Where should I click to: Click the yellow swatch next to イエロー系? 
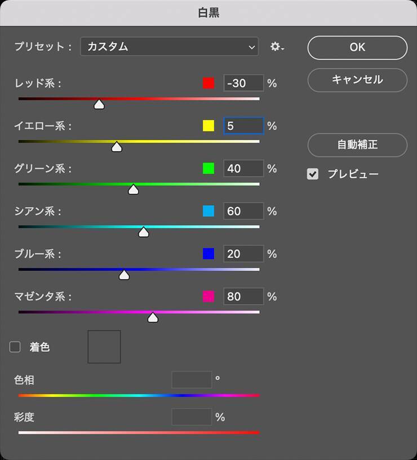[208, 126]
